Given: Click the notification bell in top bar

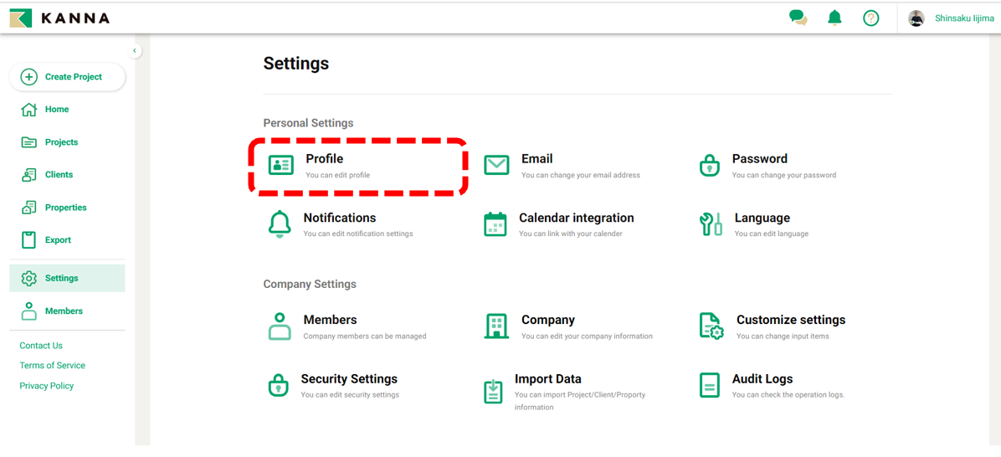Looking at the screenshot, I should pos(834,18).
